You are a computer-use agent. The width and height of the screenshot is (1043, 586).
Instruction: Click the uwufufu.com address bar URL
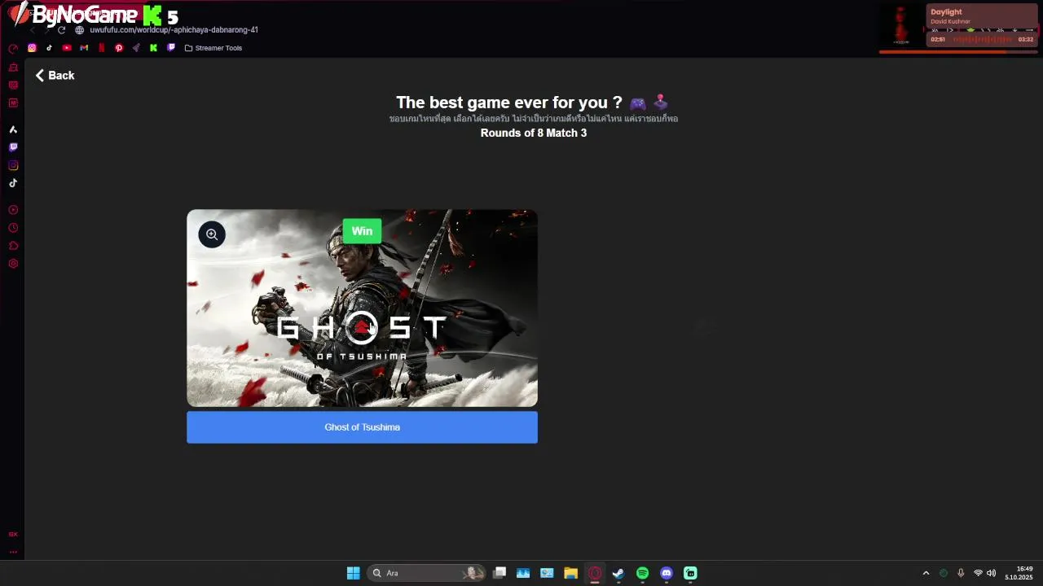tap(174, 30)
